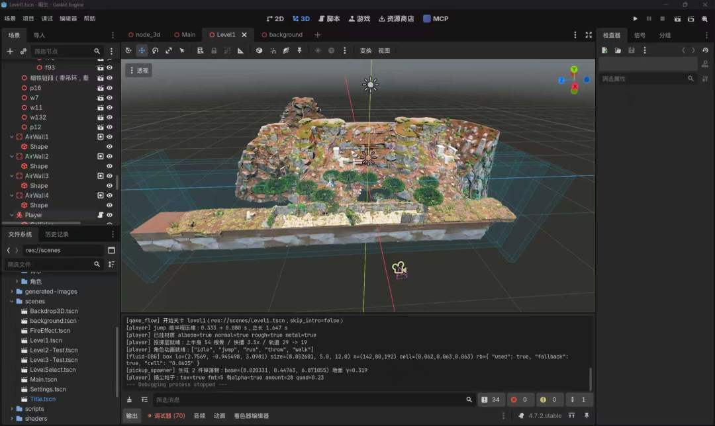Choose the Rotate Mode tool
This screenshot has height=426, width=715.
tap(156, 50)
